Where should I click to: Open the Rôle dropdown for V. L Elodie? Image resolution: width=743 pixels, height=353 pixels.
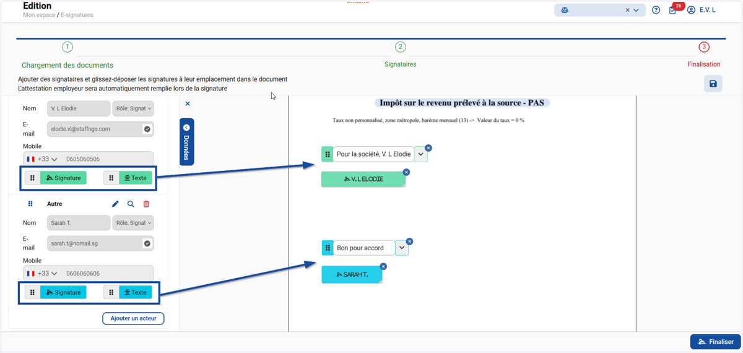click(133, 108)
